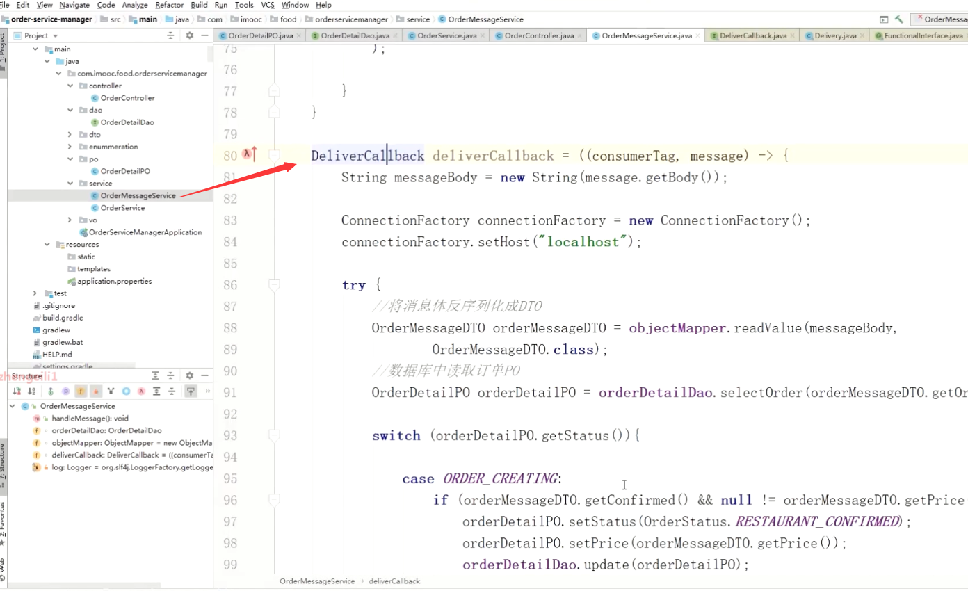Select HELP.md file
This screenshot has width=968, height=591.
[x=52, y=355]
